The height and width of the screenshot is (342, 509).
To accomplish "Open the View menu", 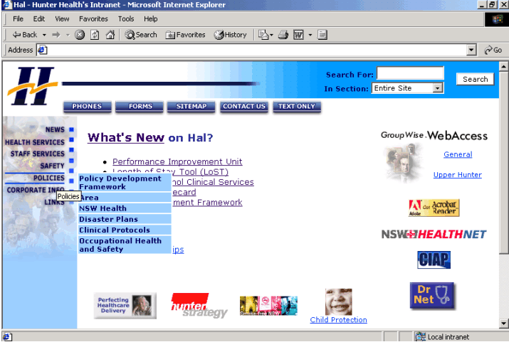I will (x=62, y=18).
